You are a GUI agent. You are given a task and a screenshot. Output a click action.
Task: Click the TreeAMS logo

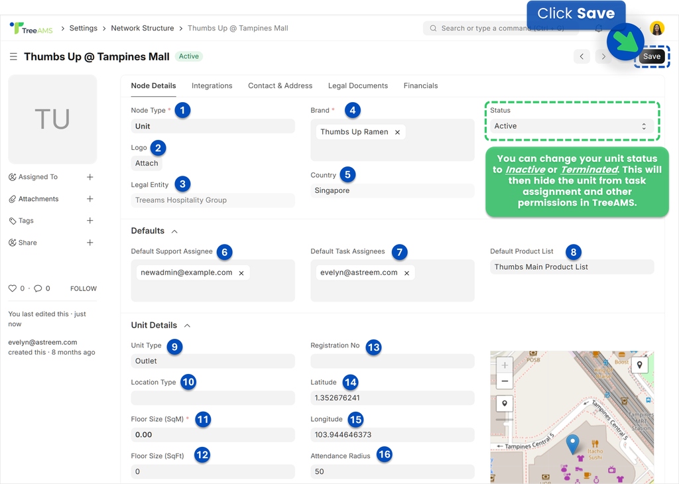pyautogui.click(x=31, y=28)
